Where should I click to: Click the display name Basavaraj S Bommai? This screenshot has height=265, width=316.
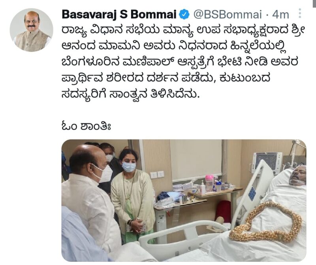click(119, 15)
